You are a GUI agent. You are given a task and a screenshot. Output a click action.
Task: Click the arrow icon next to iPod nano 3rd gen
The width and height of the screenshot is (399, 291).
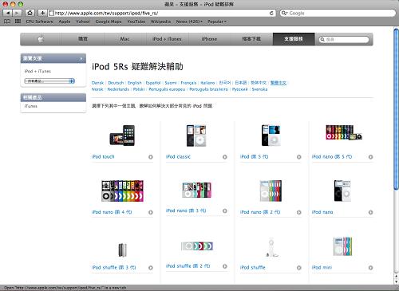[225, 210]
